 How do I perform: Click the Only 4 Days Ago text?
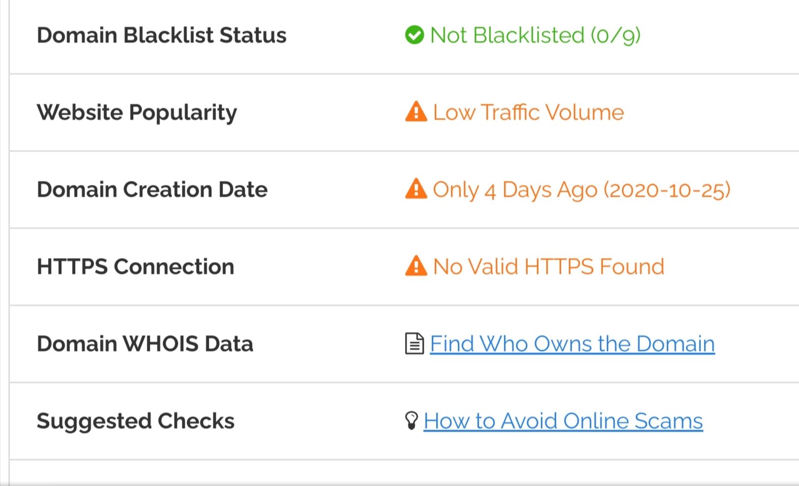(x=515, y=190)
